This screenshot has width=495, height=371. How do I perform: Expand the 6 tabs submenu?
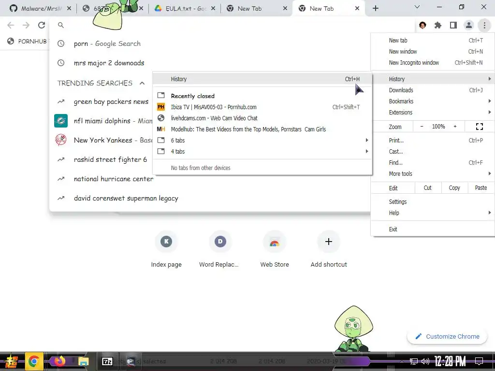pos(262,141)
